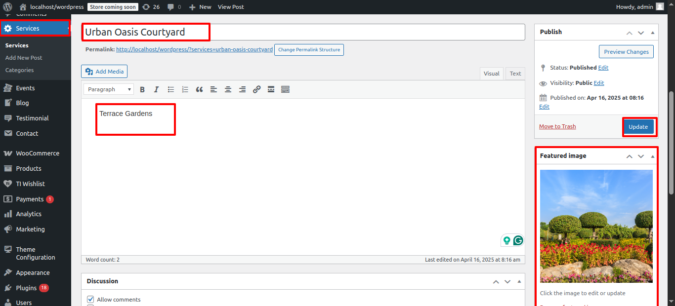The height and width of the screenshot is (306, 675).
Task: Click Add New Post submenu item
Action: pyautogui.click(x=24, y=58)
